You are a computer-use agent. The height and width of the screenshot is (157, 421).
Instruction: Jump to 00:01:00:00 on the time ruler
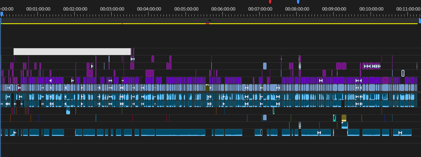pos(38,9)
